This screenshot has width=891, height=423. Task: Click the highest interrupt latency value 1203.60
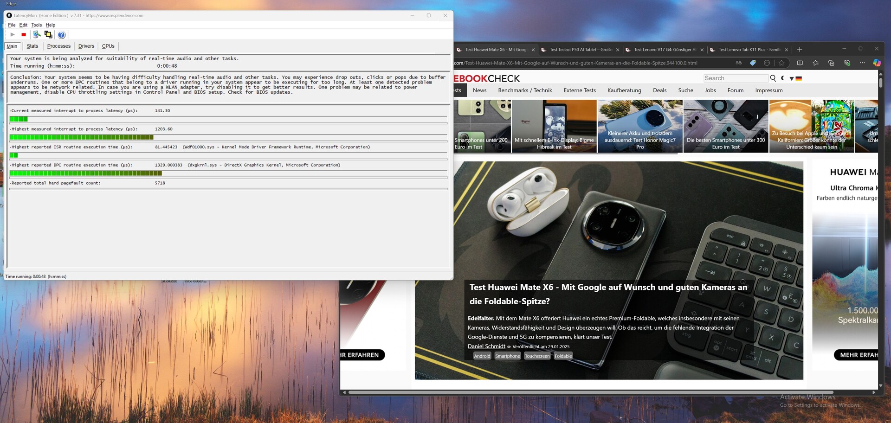[164, 129]
